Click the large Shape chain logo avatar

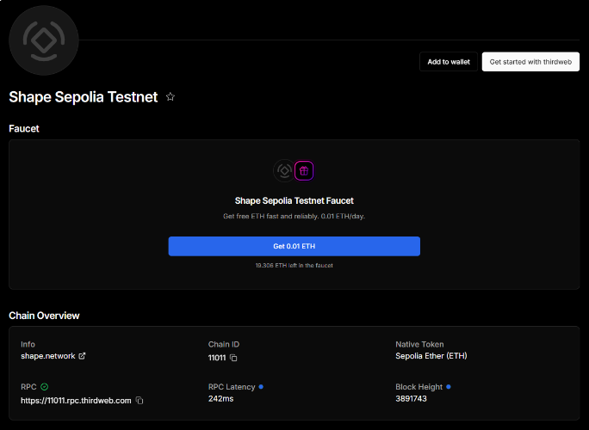[44, 40]
